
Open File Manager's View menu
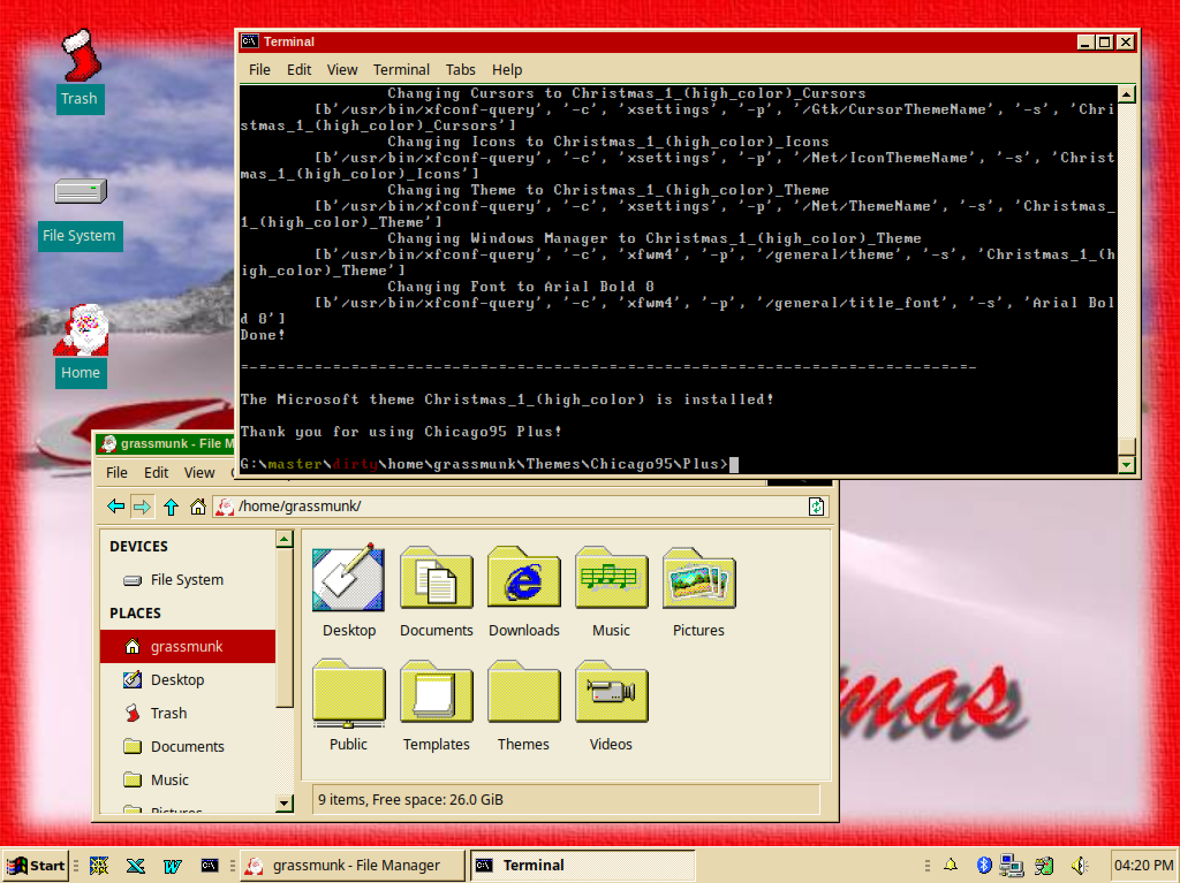(199, 473)
